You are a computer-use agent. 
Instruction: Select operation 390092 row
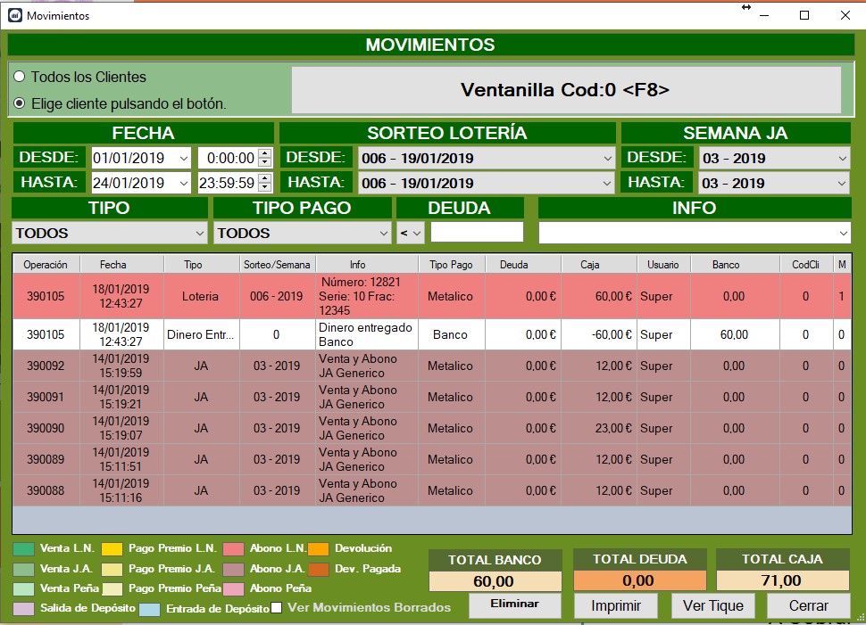coord(432,366)
